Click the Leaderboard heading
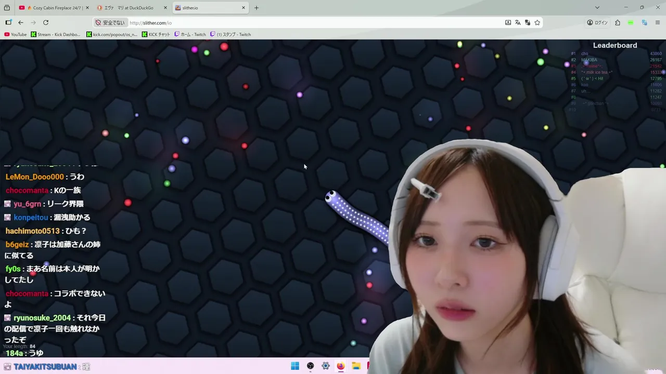 tap(615, 45)
